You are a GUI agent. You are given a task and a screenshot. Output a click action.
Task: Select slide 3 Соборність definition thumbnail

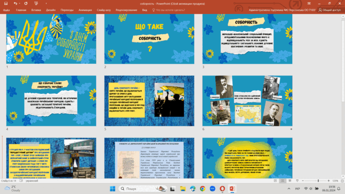247,39
